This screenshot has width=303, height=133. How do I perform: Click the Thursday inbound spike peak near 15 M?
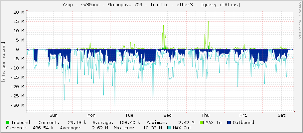(208, 21)
